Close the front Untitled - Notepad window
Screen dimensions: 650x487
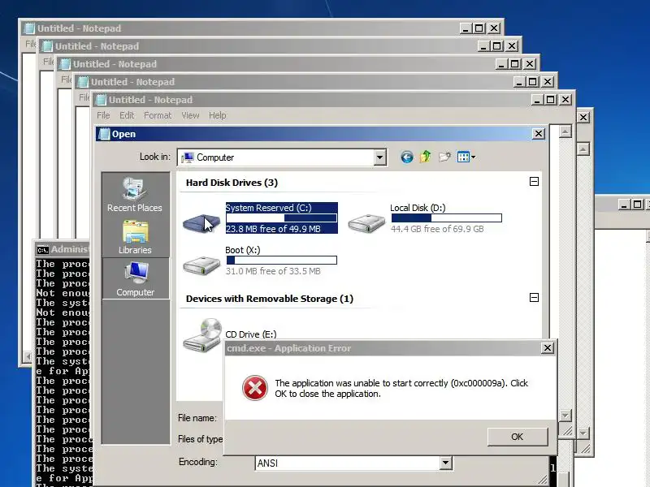(565, 99)
